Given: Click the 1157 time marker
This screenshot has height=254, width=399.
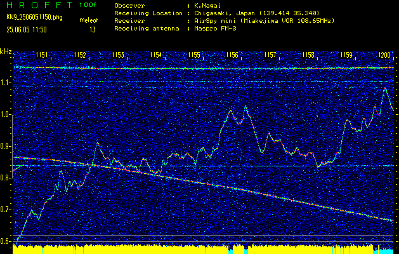Looking at the screenshot, I should point(270,55).
